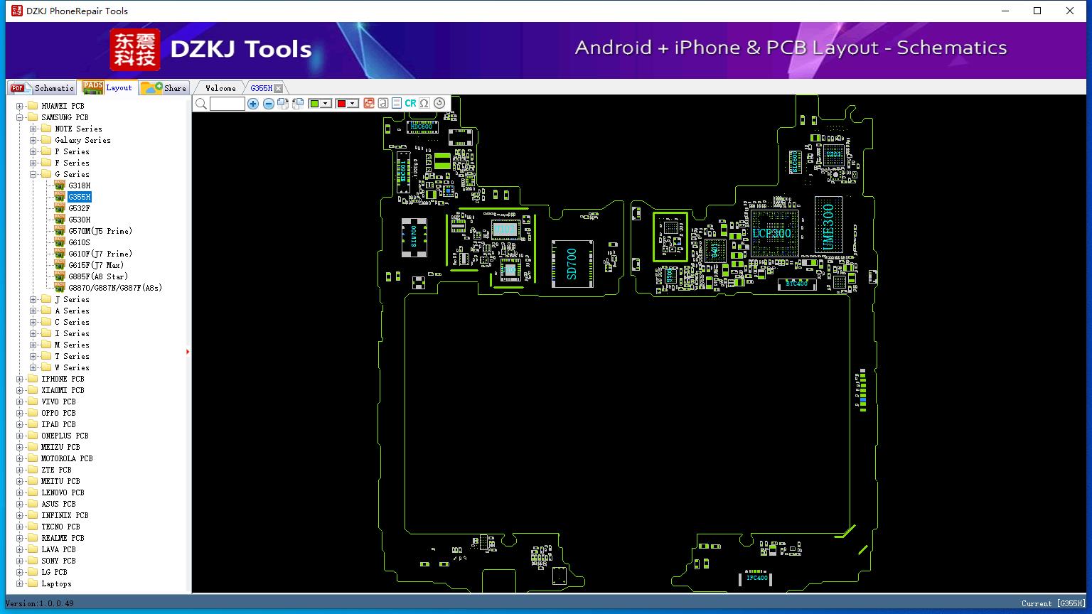Screen dimensions: 1092x614
Task: Select the LENOVO PCB folder
Action: 63,492
